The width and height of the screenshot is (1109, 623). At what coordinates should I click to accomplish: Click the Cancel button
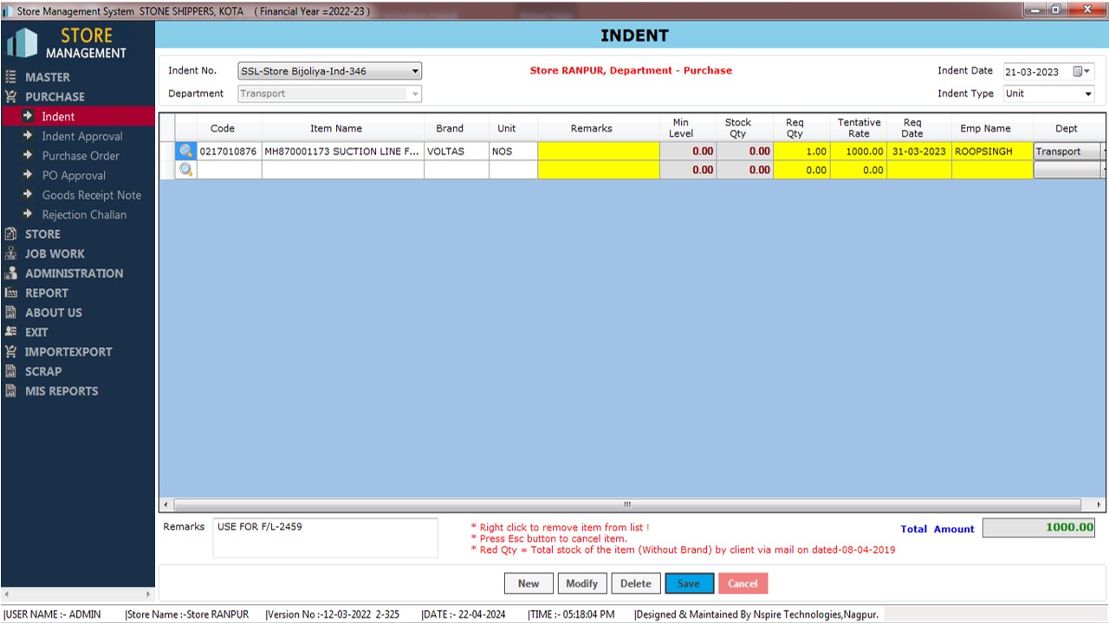click(743, 583)
